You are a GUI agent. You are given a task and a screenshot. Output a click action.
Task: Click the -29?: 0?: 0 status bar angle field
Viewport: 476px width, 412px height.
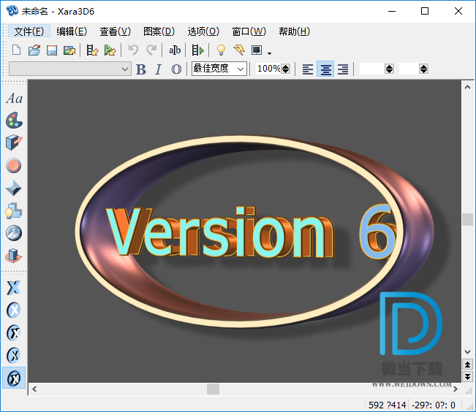point(433,405)
